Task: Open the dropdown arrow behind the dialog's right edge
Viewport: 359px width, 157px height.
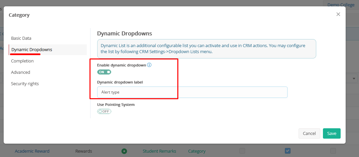Action: tap(354, 78)
